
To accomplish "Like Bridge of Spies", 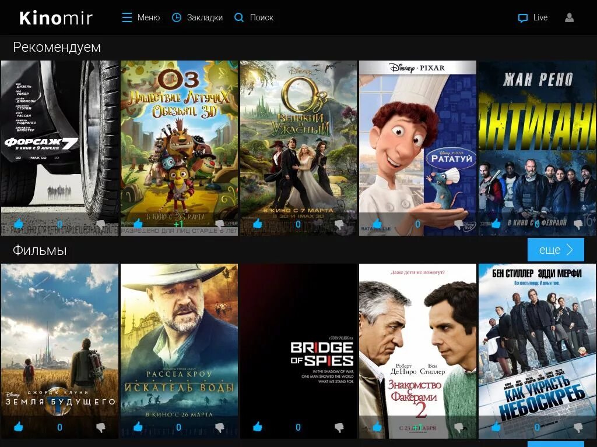I will coord(257,427).
